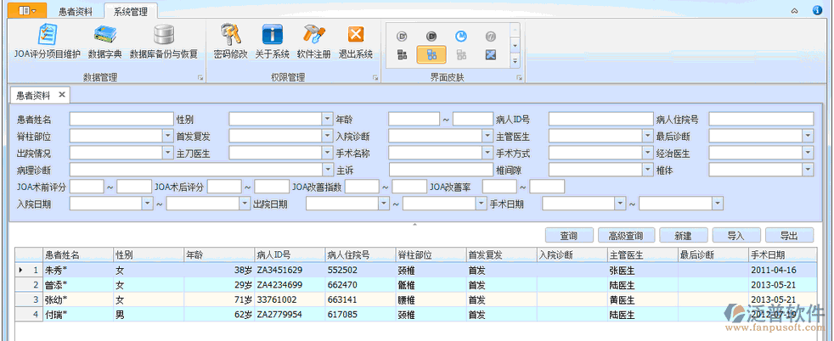Click the 软件注册 registration icon
This screenshot has height=341, width=834.
click(313, 42)
